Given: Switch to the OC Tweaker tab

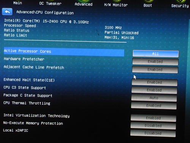Looking at the screenshot, I should pos(50,3).
